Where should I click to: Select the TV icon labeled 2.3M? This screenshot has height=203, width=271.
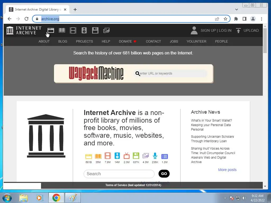pos(127,156)
